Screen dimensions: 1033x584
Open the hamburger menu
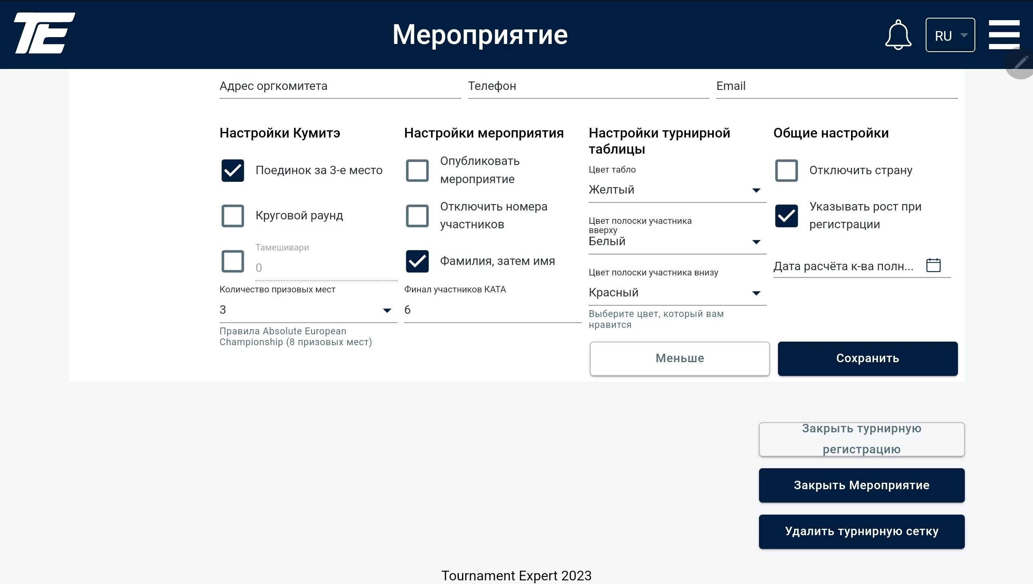coord(1004,35)
